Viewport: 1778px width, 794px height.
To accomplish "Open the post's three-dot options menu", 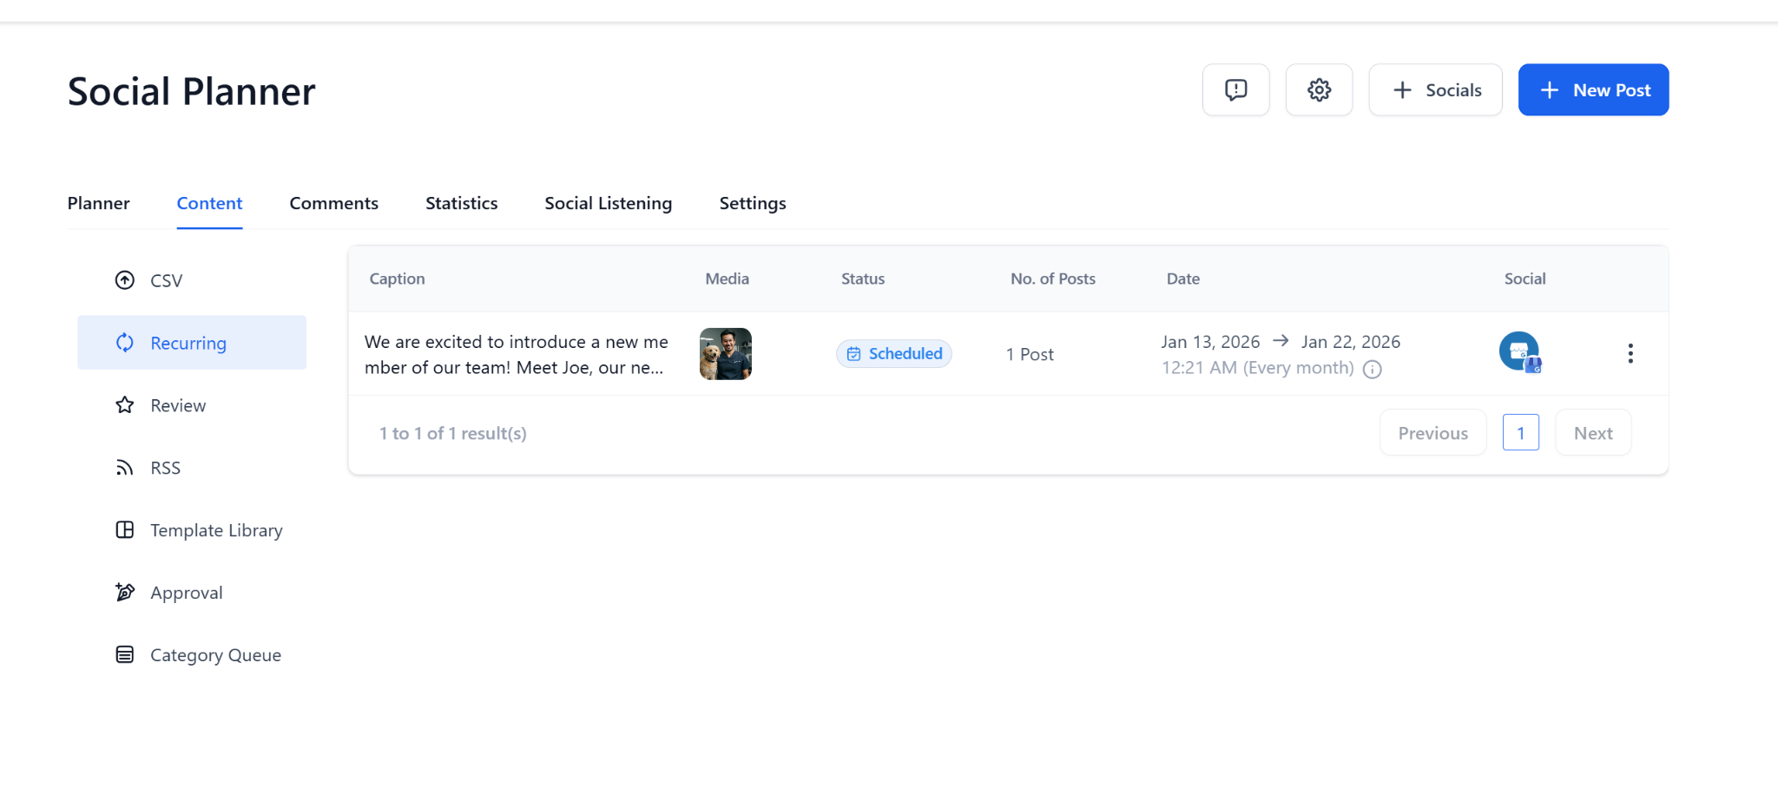I will pos(1630,353).
